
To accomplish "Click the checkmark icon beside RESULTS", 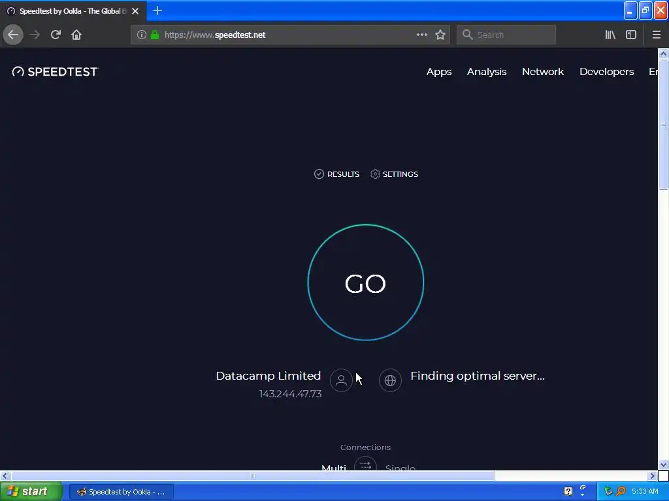I will click(x=319, y=174).
